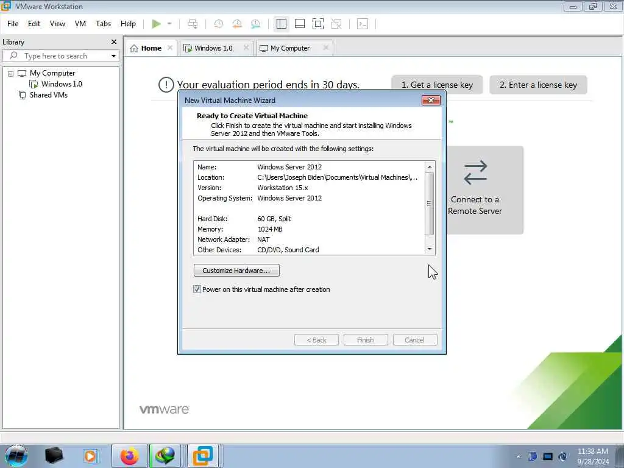Click the Finish button in wizard

click(x=366, y=340)
